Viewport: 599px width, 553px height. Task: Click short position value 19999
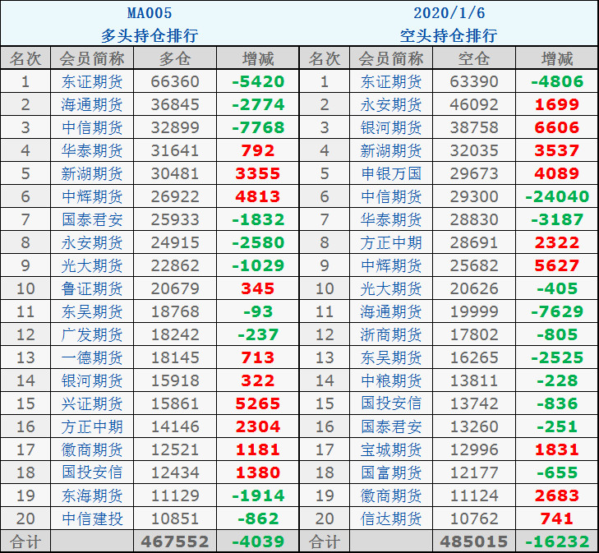point(474,311)
